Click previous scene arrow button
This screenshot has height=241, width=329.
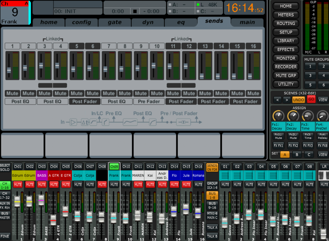(277, 100)
